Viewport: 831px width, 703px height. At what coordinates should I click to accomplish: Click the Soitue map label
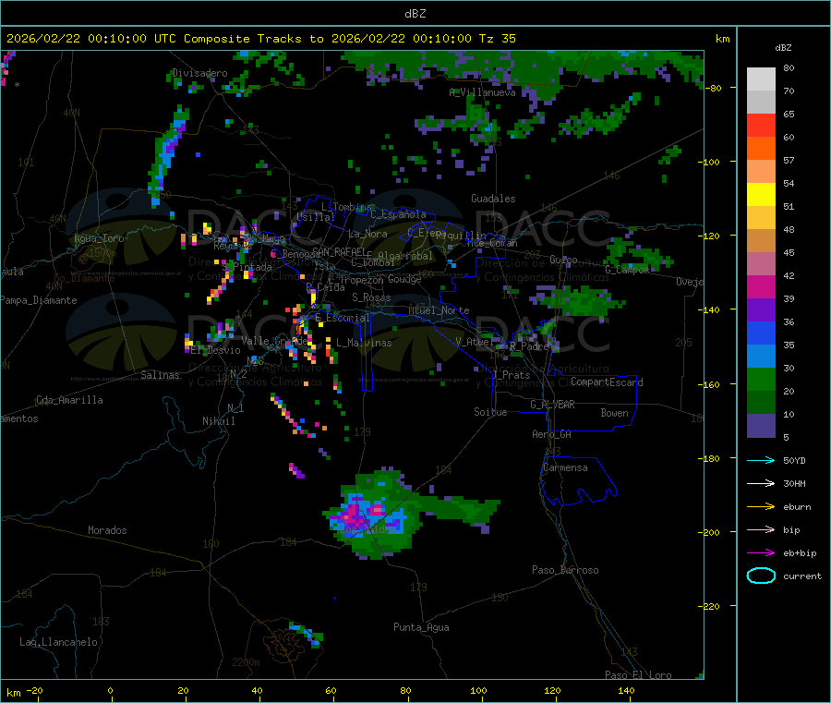tap(490, 412)
